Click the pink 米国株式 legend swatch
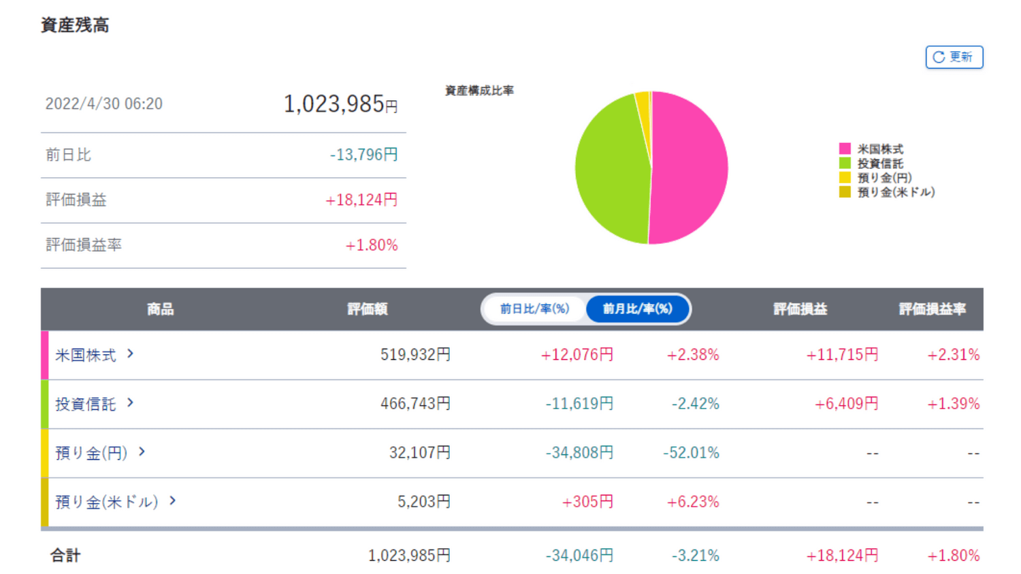The image size is (1021, 574). 845,148
